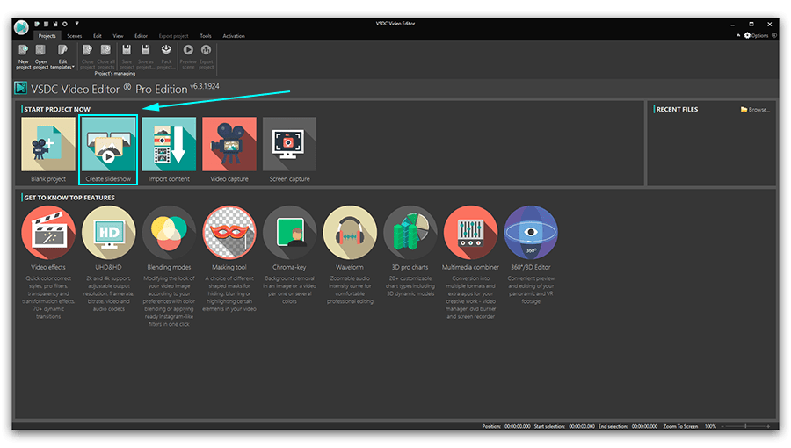The height and width of the screenshot is (448, 791).
Task: Expand the quick access toolbar customize arrow
Action: [76, 23]
